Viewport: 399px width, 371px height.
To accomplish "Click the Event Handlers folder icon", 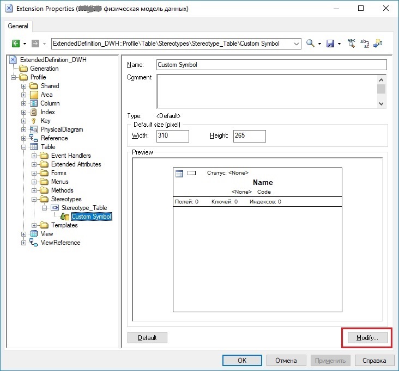I will pyautogui.click(x=44, y=156).
